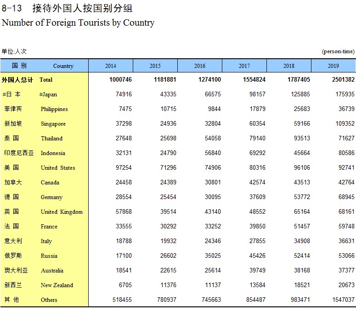Click the 2018 column header
This screenshot has width=356, height=322.
[x=288, y=66]
